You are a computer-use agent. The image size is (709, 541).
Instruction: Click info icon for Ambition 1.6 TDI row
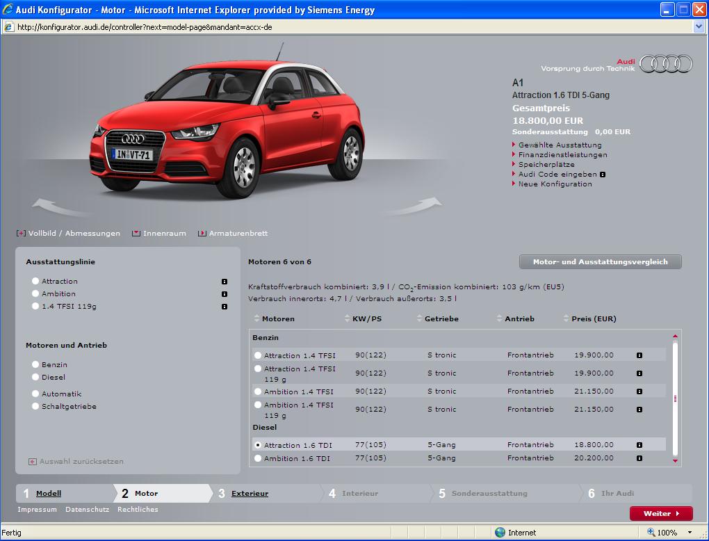click(639, 458)
